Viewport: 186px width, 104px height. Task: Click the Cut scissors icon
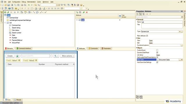12,5
